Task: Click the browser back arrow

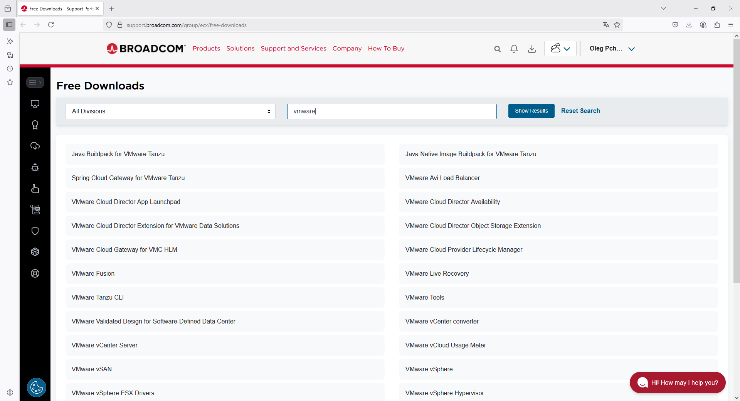Action: tap(23, 25)
